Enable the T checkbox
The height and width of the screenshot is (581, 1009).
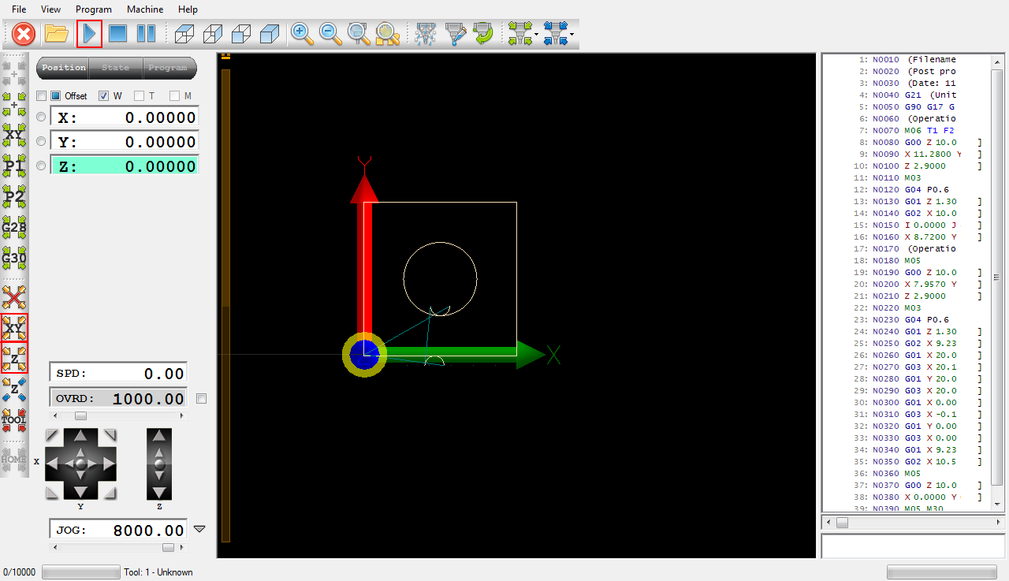[139, 96]
